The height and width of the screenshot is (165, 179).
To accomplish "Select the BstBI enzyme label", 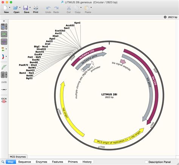I will point(30,76).
